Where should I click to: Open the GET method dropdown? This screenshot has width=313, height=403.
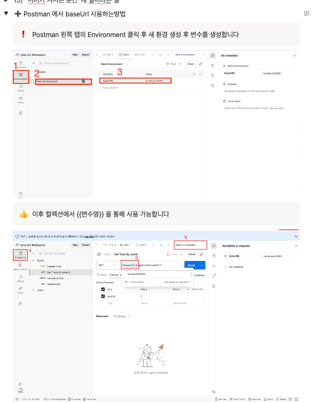tap(107, 265)
